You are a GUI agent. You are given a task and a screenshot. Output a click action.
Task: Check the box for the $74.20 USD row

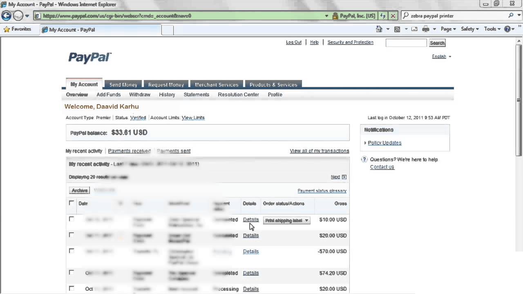point(72,272)
